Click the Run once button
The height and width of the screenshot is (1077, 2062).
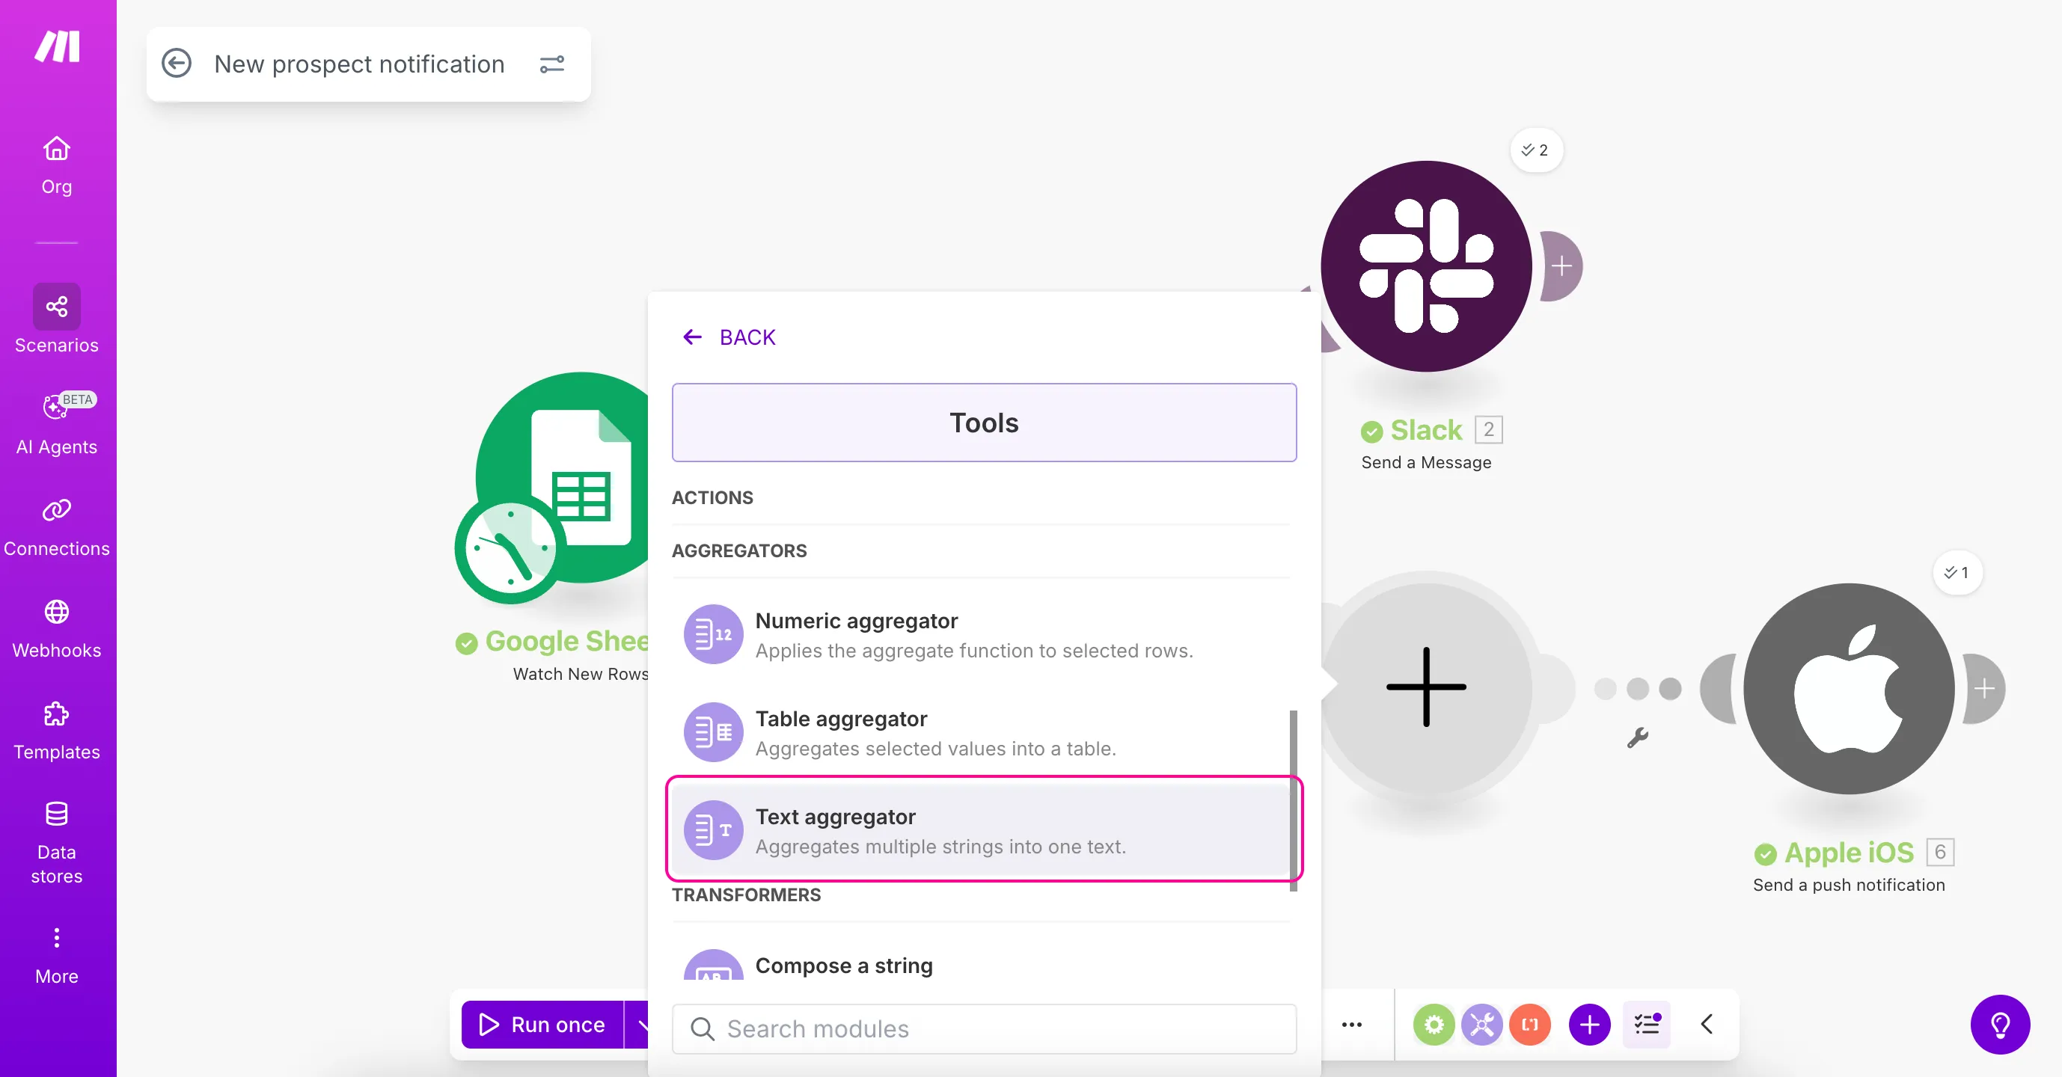point(542,1025)
